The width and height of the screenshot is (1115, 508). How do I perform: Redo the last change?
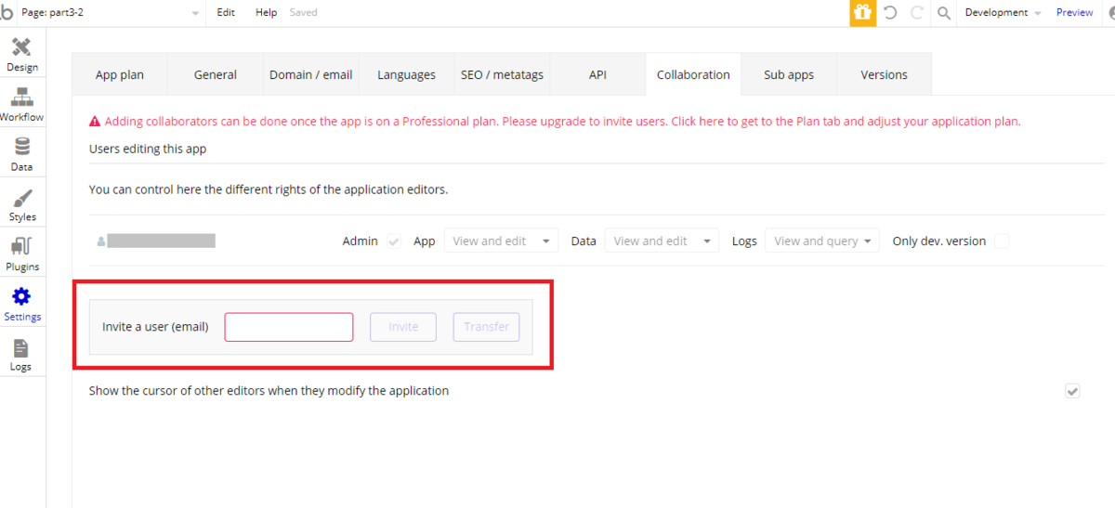click(x=917, y=13)
